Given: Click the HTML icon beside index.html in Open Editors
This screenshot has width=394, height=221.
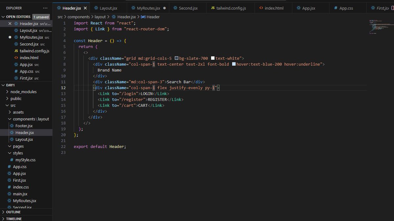Looking at the screenshot, I should pyautogui.click(x=16, y=58).
